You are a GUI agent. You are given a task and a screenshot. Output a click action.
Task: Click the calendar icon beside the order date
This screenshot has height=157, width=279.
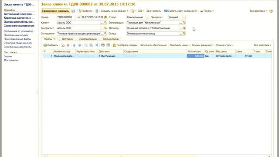tap(105, 17)
